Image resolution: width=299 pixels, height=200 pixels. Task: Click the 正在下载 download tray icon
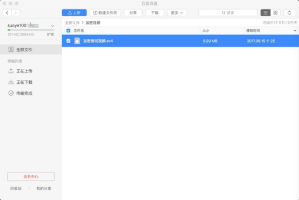pos(11,82)
